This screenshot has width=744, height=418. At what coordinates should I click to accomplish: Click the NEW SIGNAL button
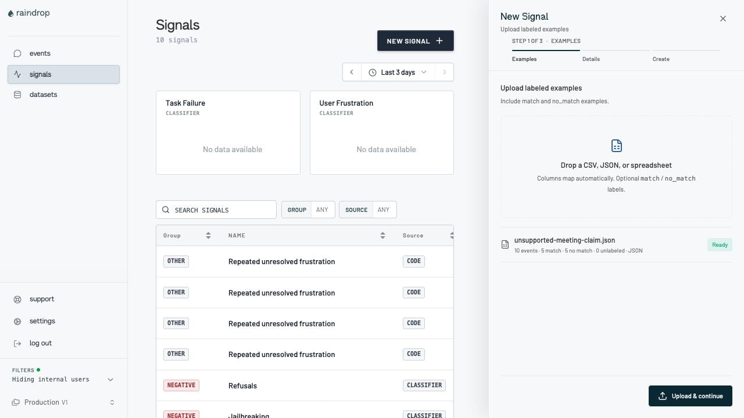(x=416, y=41)
